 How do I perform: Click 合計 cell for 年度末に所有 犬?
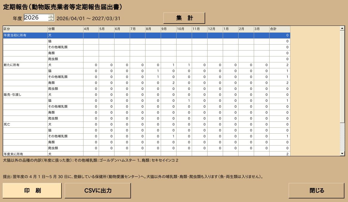click(x=280, y=154)
